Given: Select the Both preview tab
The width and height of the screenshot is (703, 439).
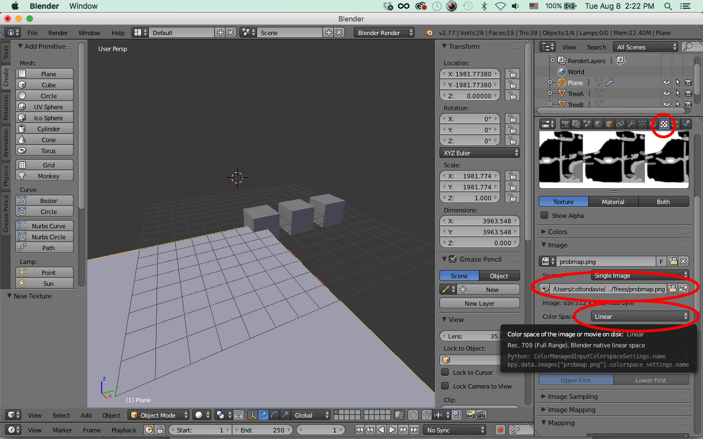Looking at the screenshot, I should tap(663, 202).
